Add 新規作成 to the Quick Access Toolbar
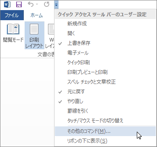Viewport: 157px width, 147px height. (x=105, y=24)
